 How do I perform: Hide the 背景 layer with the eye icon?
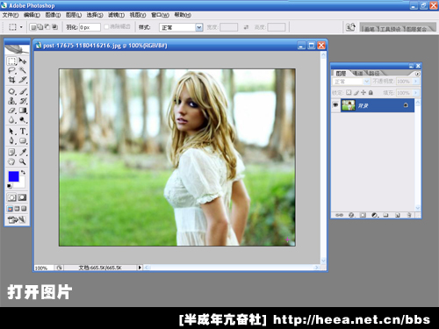335,104
